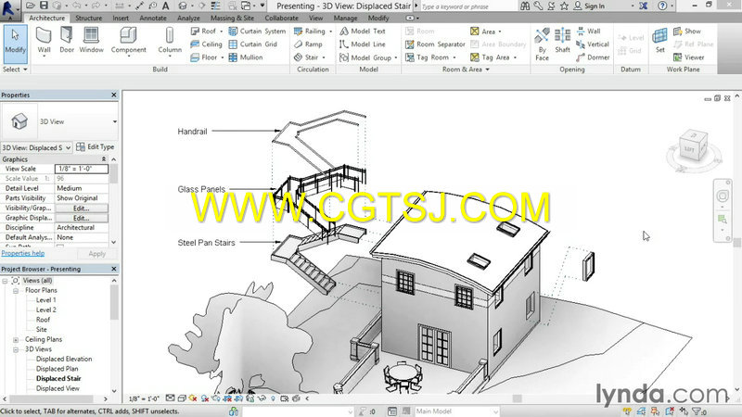Click the Model Text tool
The width and height of the screenshot is (742, 417).
[x=363, y=32]
